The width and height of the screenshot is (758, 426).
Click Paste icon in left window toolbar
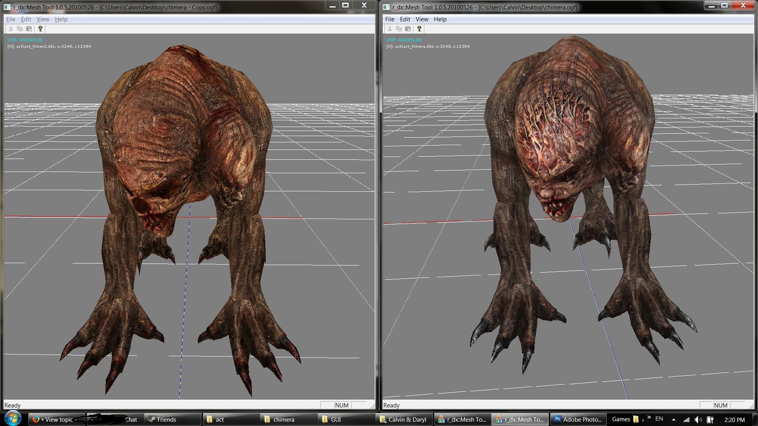pos(29,29)
